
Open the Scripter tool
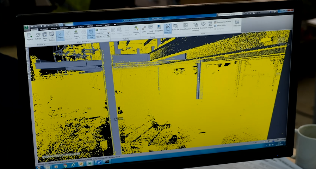point(210,25)
